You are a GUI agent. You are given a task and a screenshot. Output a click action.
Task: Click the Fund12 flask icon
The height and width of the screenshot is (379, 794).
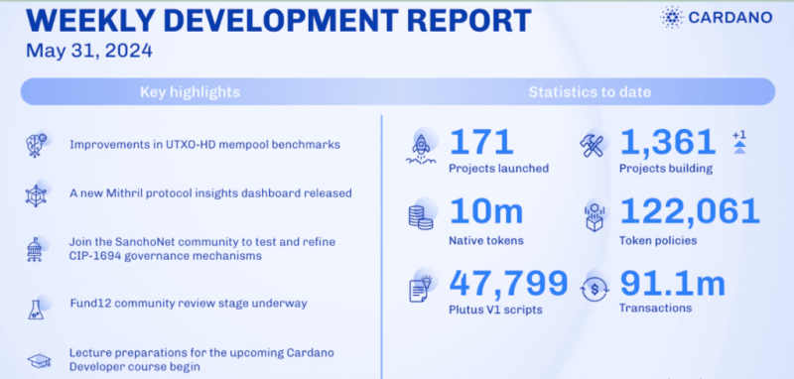pos(36,309)
